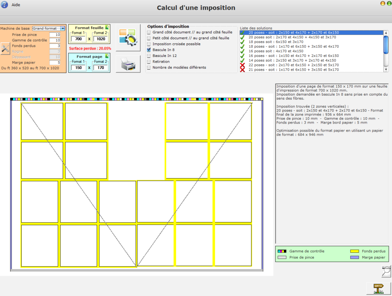
Task: Click the Prise de pince value field
Action: click(x=55, y=35)
